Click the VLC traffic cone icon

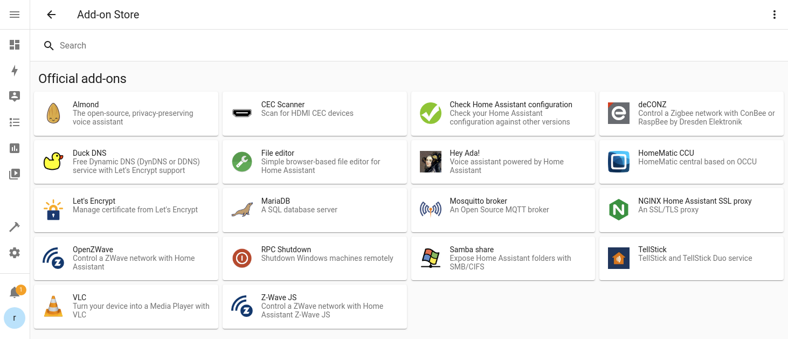[x=53, y=307]
